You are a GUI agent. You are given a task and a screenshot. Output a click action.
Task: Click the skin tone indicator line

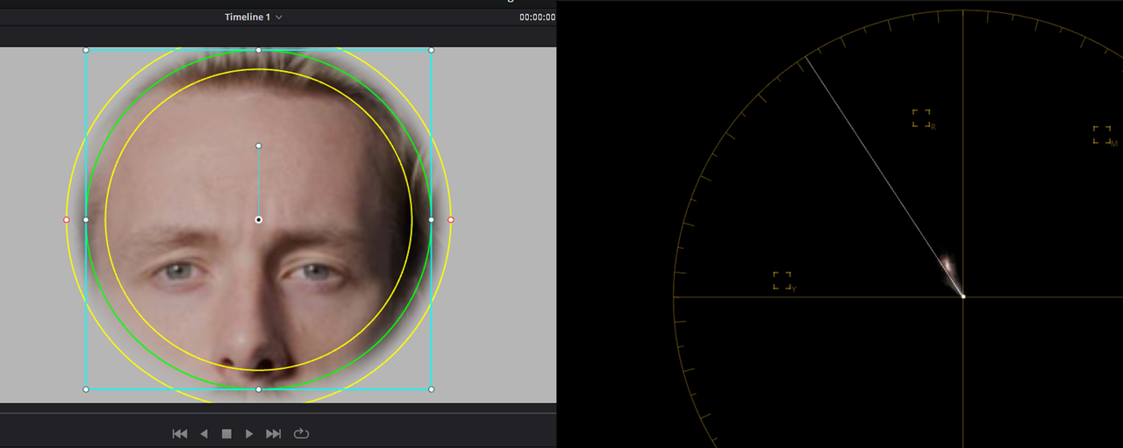point(884,177)
